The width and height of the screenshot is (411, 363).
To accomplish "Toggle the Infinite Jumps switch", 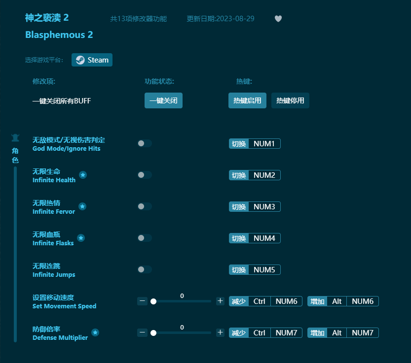I will click(145, 269).
